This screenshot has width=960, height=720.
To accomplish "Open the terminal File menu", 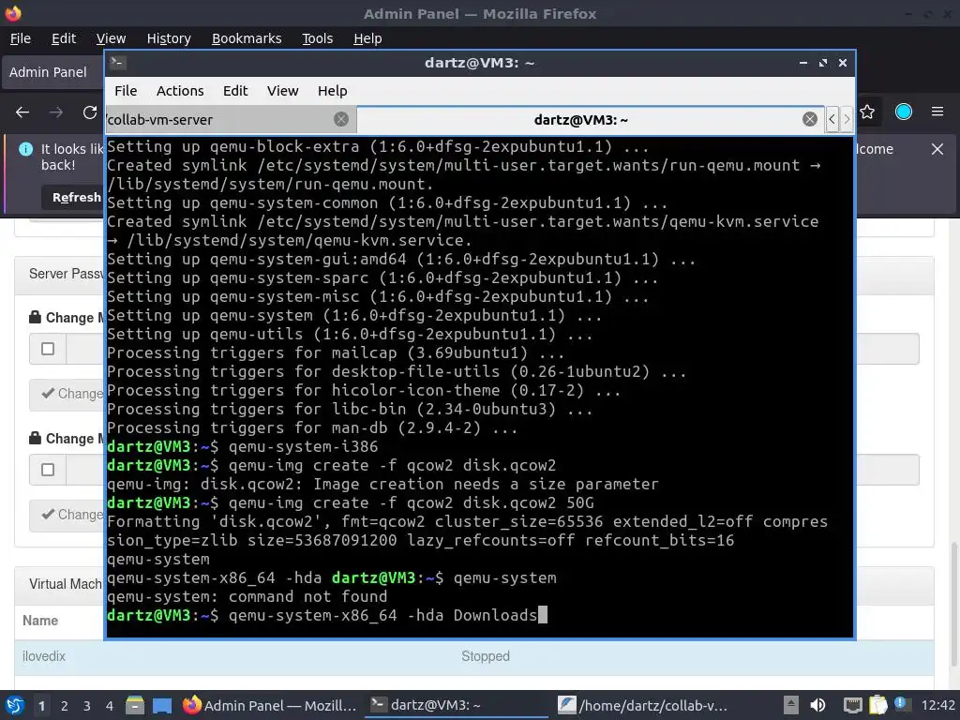I will 126,91.
